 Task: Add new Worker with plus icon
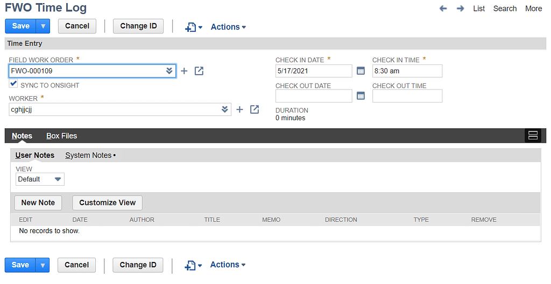[239, 110]
